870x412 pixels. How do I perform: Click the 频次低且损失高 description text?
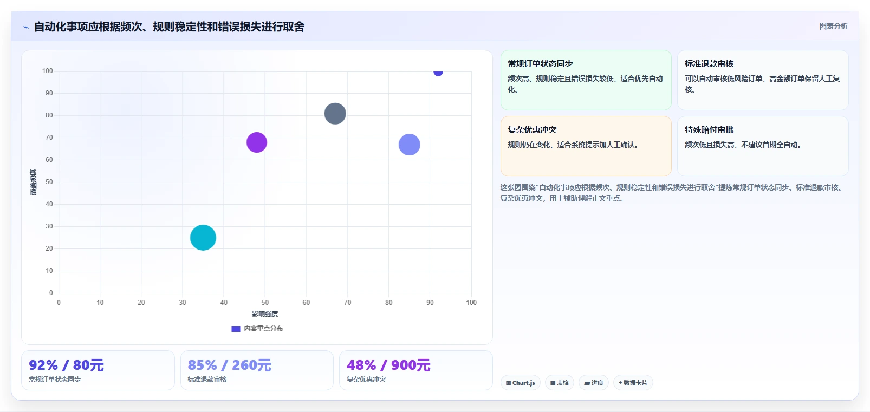point(743,145)
